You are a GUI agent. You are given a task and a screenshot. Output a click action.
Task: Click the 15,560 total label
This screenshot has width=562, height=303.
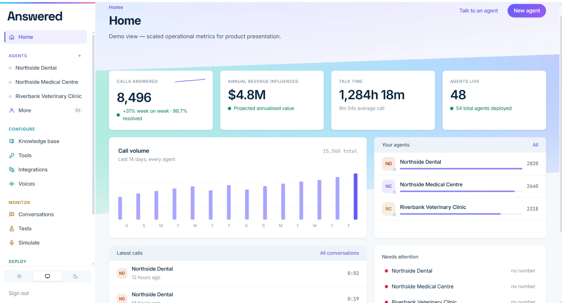tap(340, 151)
